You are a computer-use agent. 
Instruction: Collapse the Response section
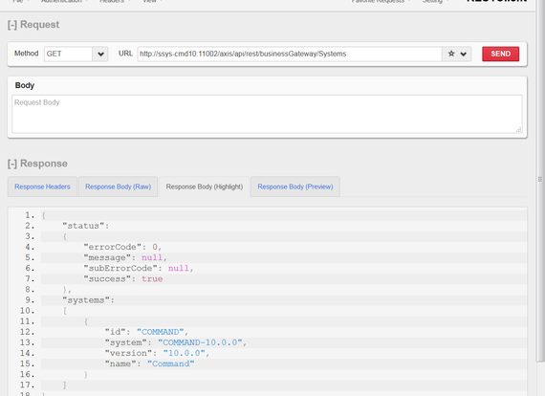pyautogui.click(x=12, y=164)
